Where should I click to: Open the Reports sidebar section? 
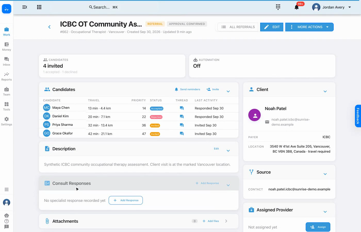click(x=7, y=77)
